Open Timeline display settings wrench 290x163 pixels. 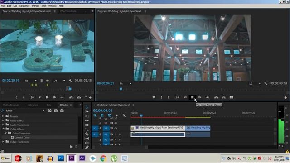124,115
